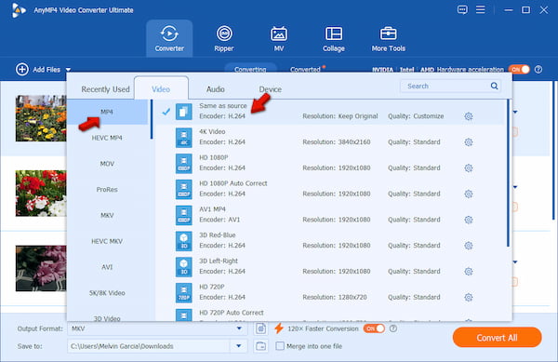Open settings gear for 4K Video preset
The image size is (558, 362).
coord(469,142)
